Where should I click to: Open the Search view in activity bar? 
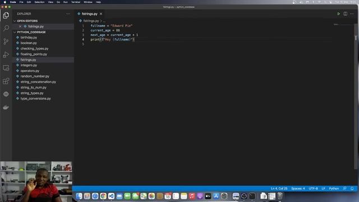(x=6, y=28)
